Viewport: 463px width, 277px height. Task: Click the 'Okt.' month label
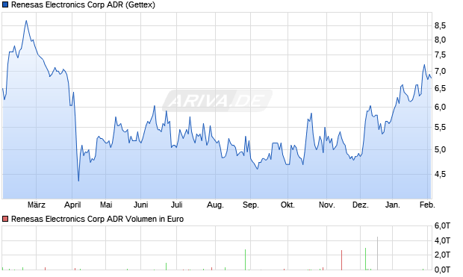(x=288, y=205)
